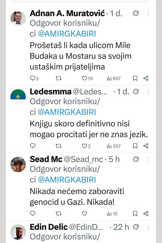Open Edin Delic's profile avatar

(18, 232)
